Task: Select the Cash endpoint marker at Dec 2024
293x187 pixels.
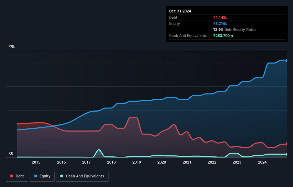Action: point(287,154)
